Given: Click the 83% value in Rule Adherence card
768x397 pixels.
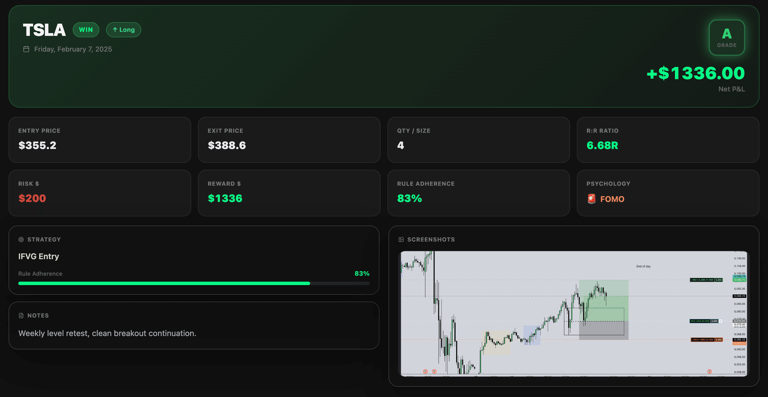Looking at the screenshot, I should pos(409,198).
